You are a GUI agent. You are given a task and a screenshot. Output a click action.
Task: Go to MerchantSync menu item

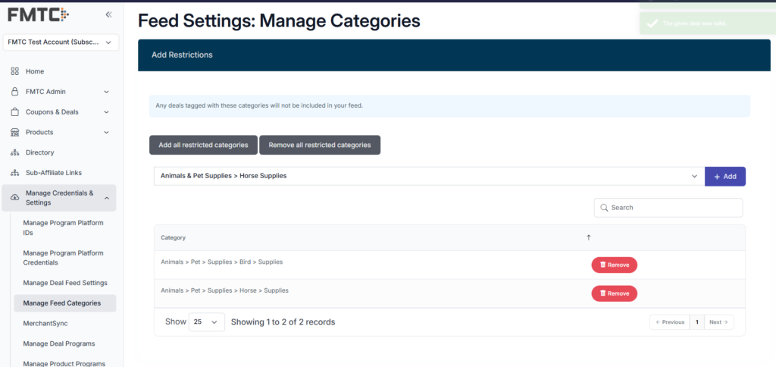click(x=48, y=323)
